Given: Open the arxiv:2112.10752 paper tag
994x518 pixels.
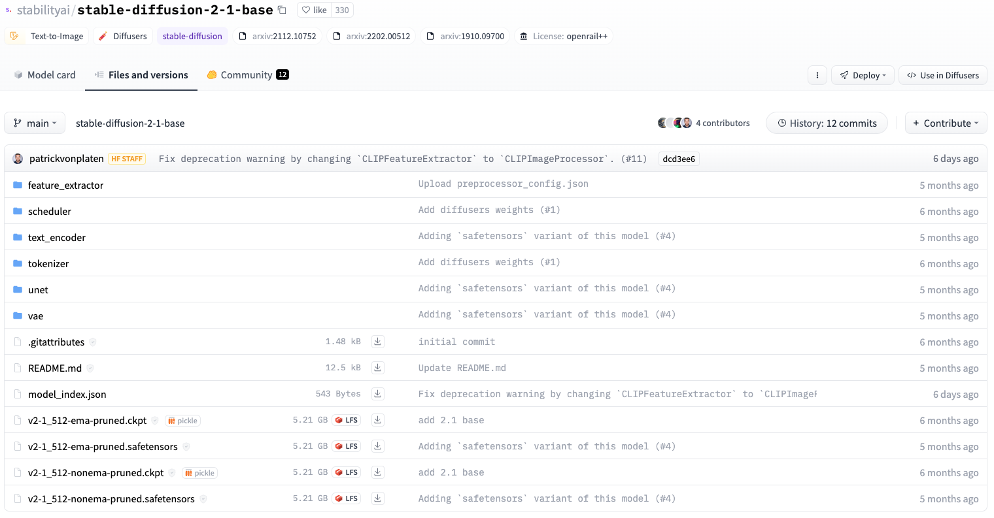Looking at the screenshot, I should coord(277,36).
